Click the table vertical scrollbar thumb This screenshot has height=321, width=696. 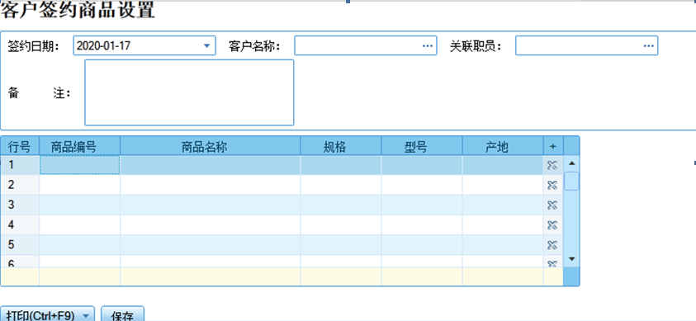(x=571, y=181)
